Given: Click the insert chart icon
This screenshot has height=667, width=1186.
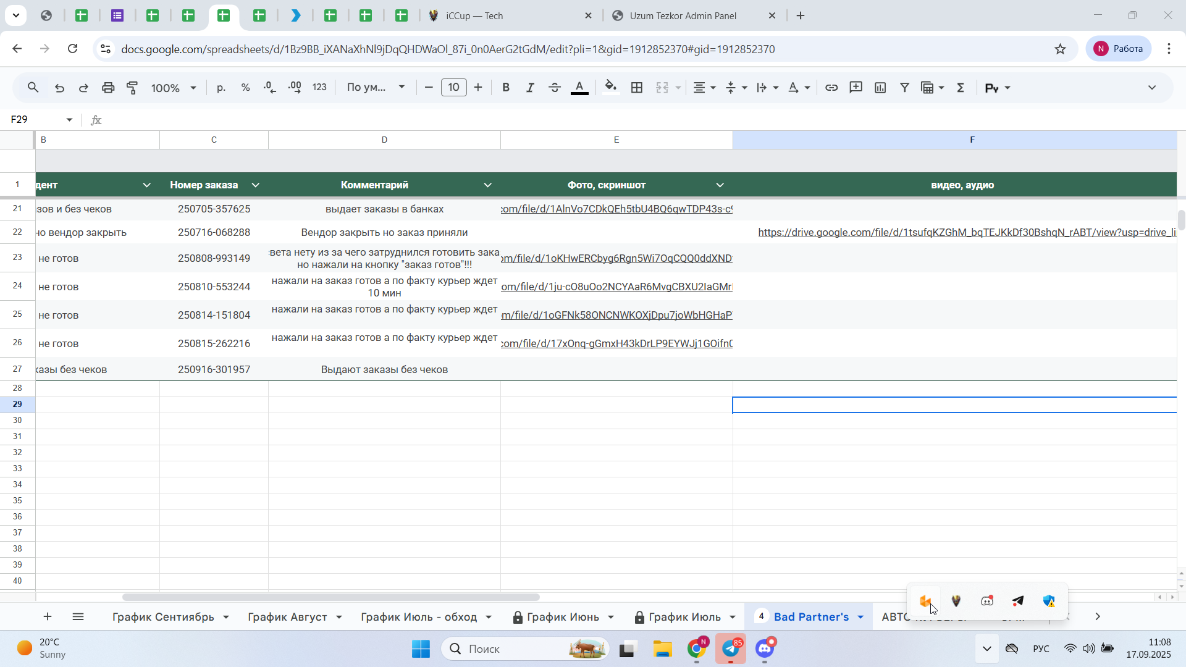Looking at the screenshot, I should [880, 88].
